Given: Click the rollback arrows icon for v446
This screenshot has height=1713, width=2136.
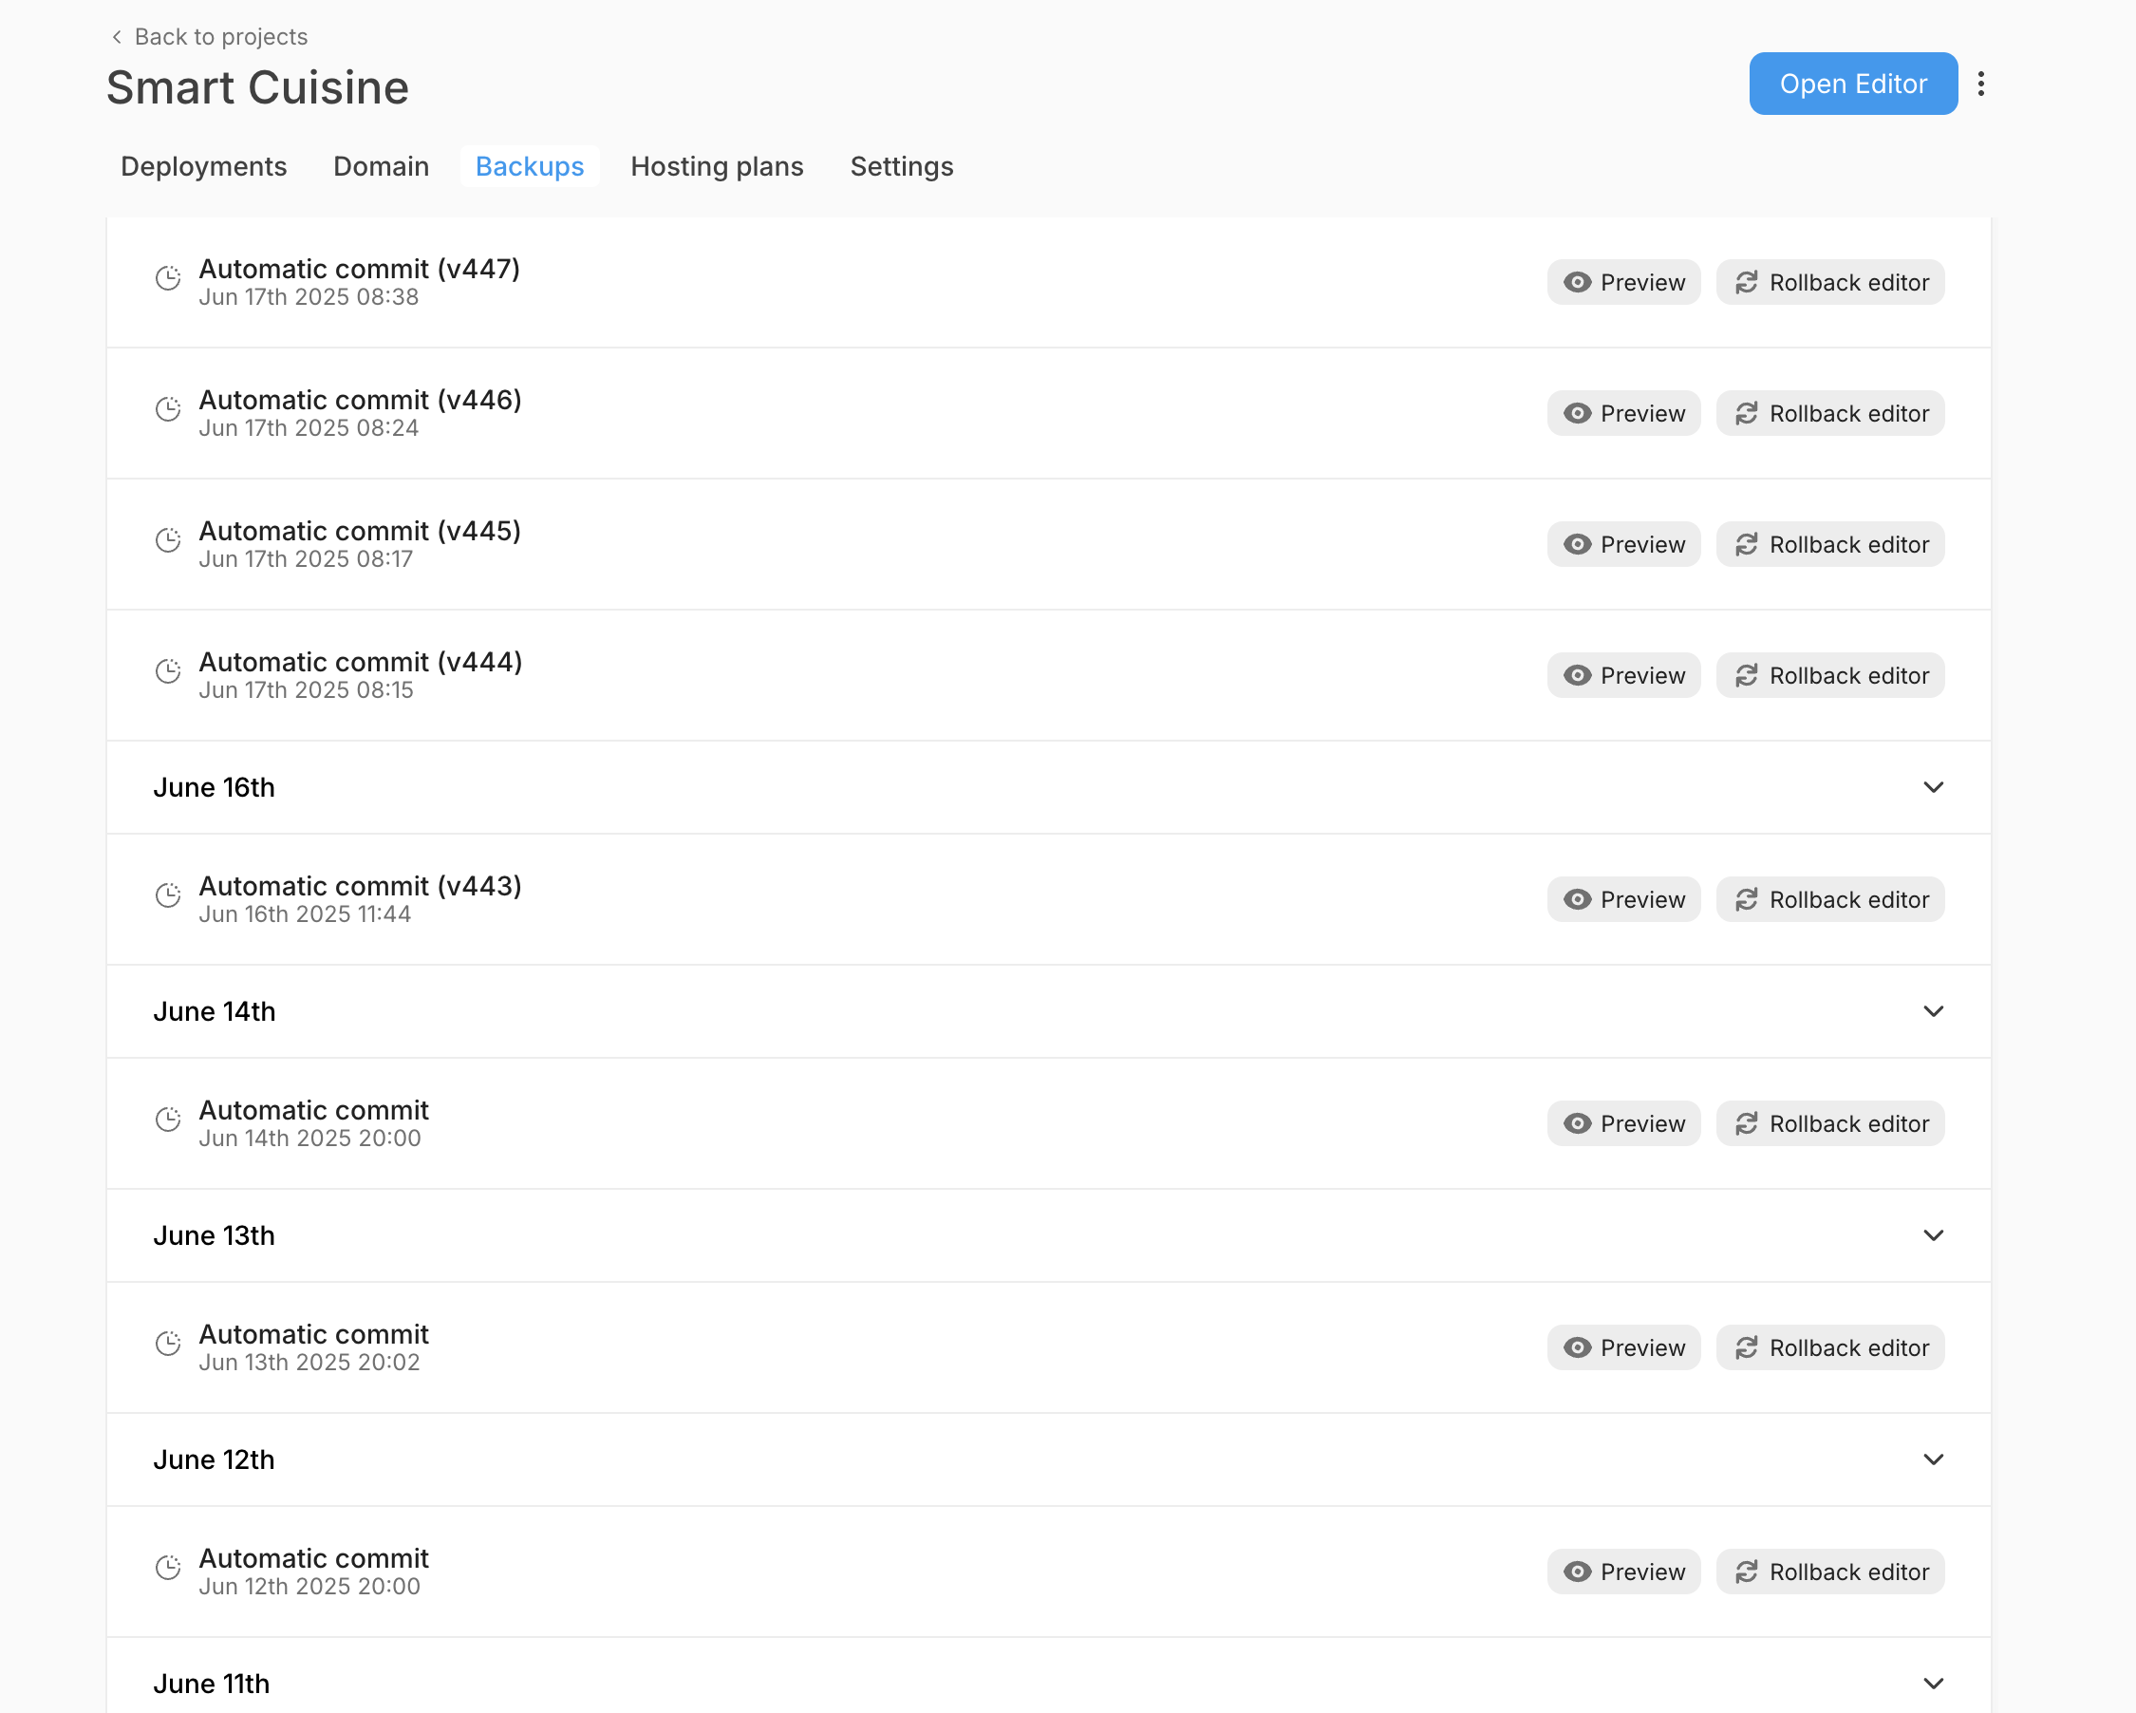Looking at the screenshot, I should pos(1747,414).
